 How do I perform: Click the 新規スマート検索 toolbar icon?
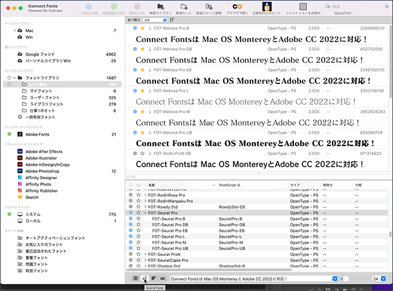(209, 7)
